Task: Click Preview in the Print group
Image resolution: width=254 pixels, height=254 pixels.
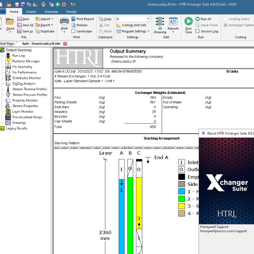Action: point(80,25)
